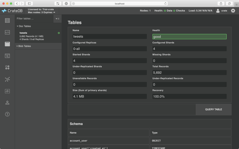Open the Overview page in the sidebar
Viewport: 239px width, 149px height.
coord(7,21)
